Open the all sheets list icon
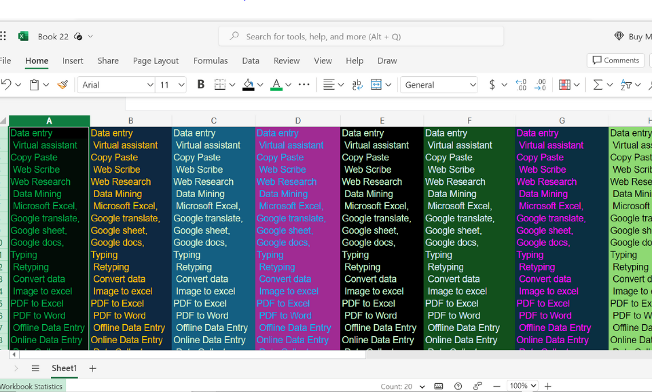652x392 pixels. click(35, 368)
